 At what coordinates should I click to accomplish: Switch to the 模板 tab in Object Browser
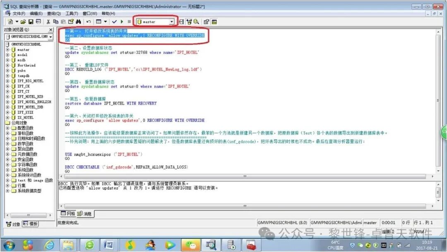pos(31,224)
